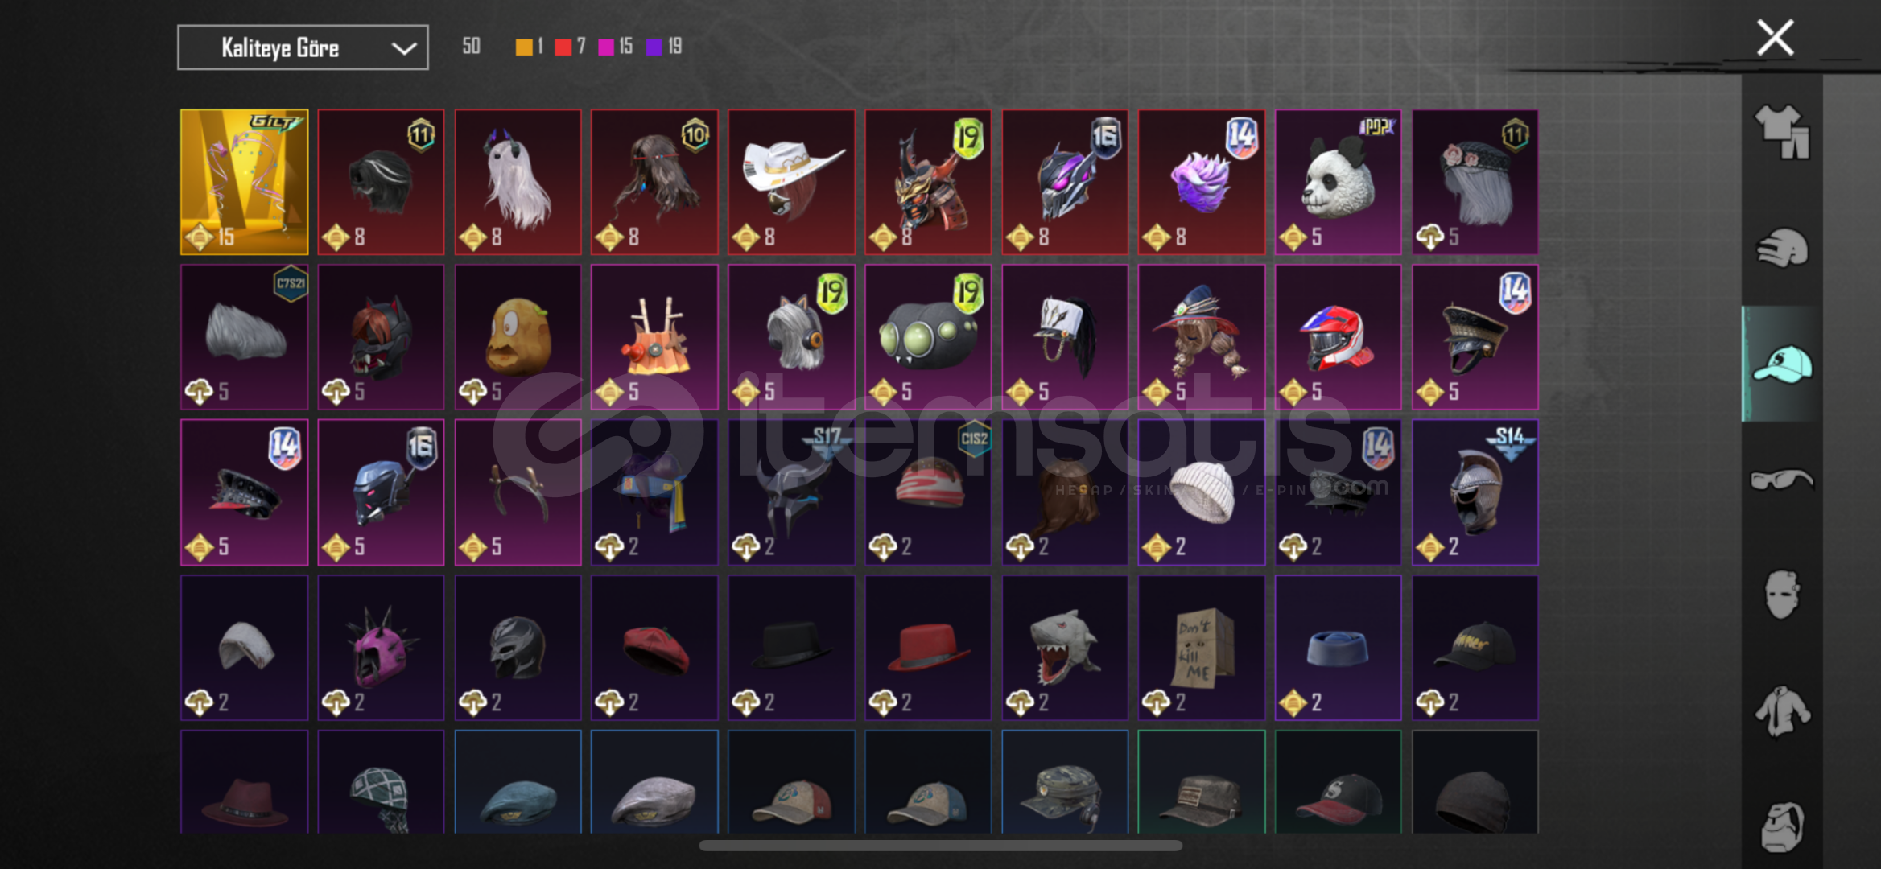1881x869 pixels.
Task: Choose the white cowboy hat item
Action: point(791,182)
